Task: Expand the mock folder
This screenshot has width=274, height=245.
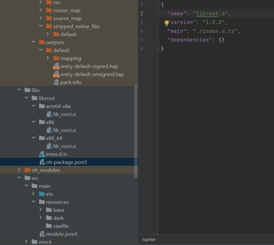Action: point(26,241)
